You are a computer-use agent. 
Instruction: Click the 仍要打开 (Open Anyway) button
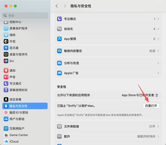pyautogui.click(x=151, y=106)
